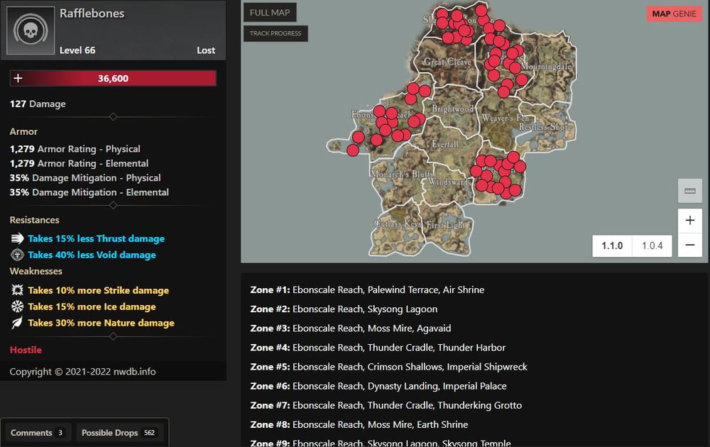Click the Everfall region label on map

click(445, 144)
